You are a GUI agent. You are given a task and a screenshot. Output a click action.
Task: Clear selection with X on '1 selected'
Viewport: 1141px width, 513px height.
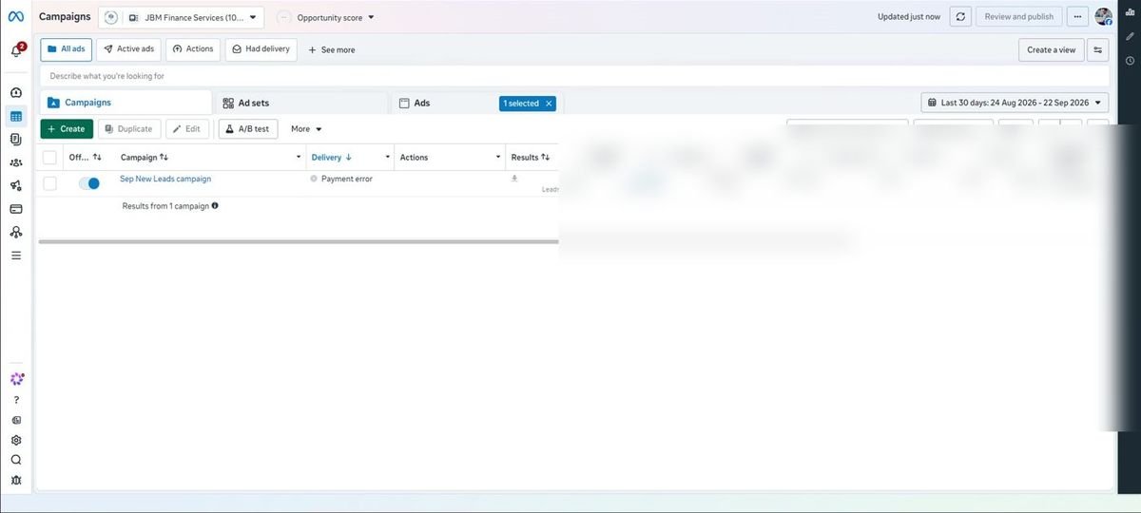549,104
